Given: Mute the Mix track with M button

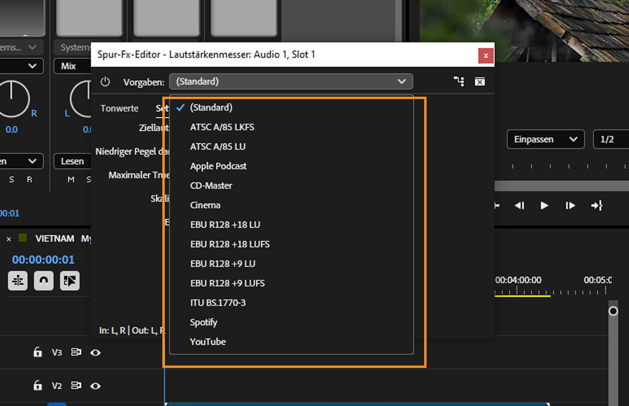Looking at the screenshot, I should (x=71, y=180).
